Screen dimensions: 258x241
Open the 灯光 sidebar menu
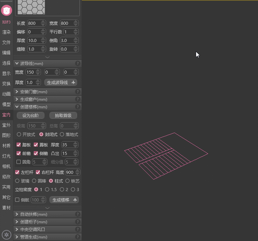tap(7, 156)
